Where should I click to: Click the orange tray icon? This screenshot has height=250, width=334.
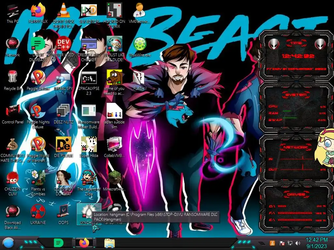[x=272, y=243]
